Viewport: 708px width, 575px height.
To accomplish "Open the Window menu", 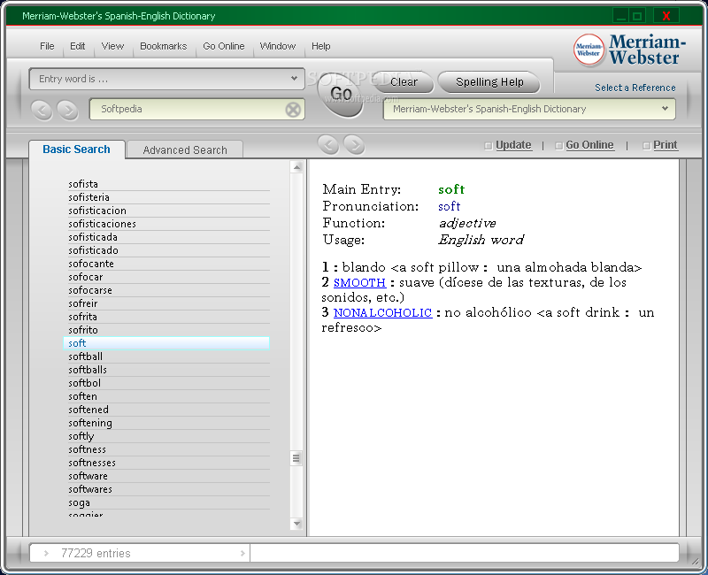I will point(277,46).
